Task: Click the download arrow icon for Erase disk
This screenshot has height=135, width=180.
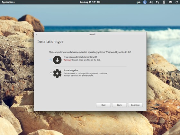Action: [57, 60]
